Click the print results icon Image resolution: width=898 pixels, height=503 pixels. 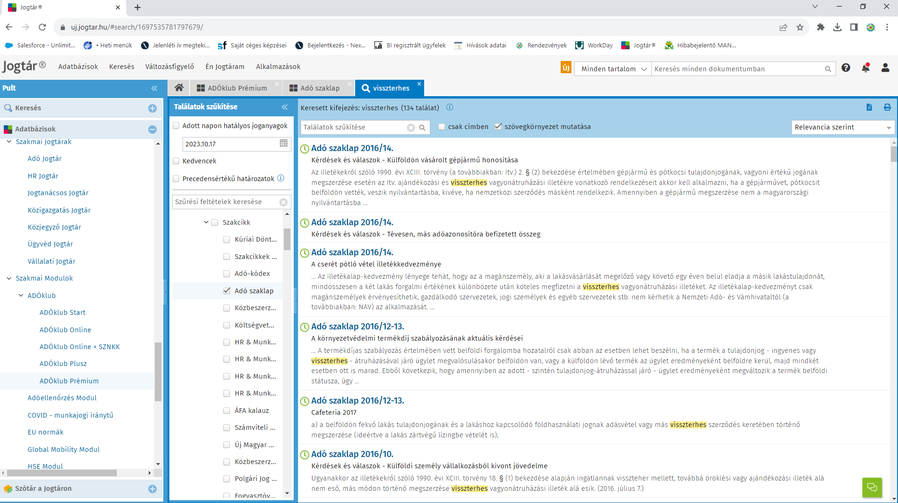tap(887, 107)
